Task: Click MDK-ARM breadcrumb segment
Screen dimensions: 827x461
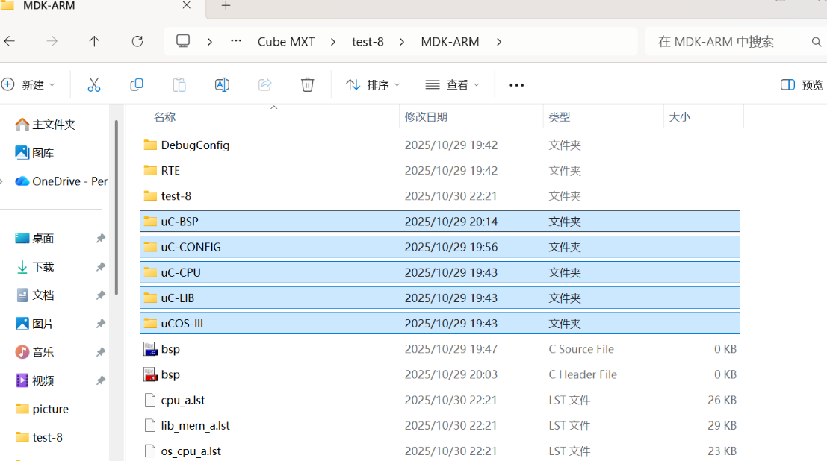Action: point(450,42)
